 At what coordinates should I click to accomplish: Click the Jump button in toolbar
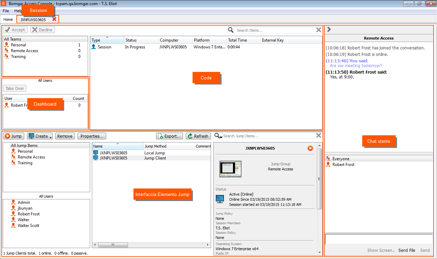click(13, 136)
